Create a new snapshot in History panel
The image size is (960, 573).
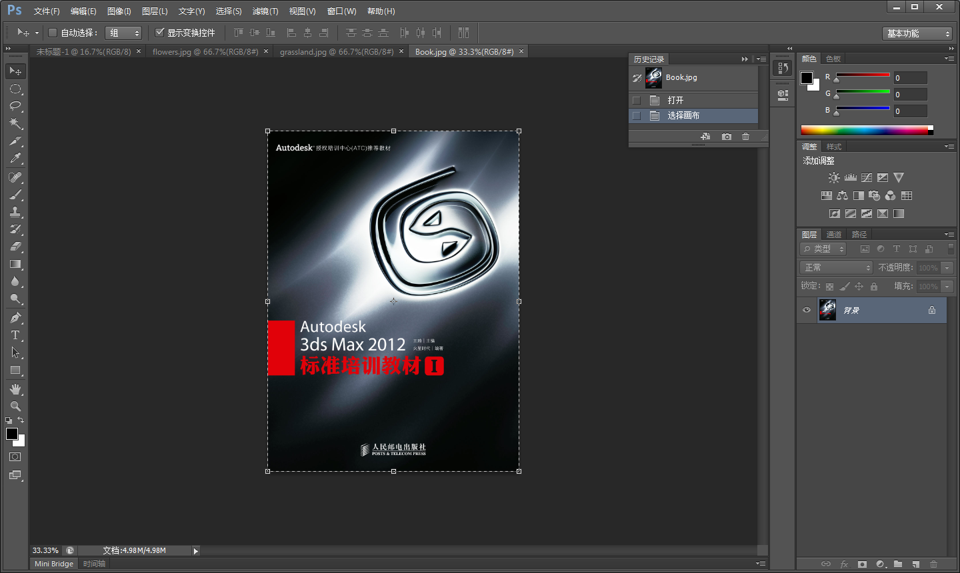pos(727,137)
